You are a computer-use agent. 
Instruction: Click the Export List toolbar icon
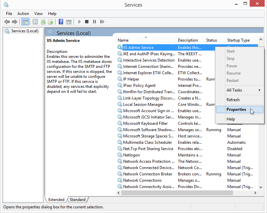(x=51, y=22)
